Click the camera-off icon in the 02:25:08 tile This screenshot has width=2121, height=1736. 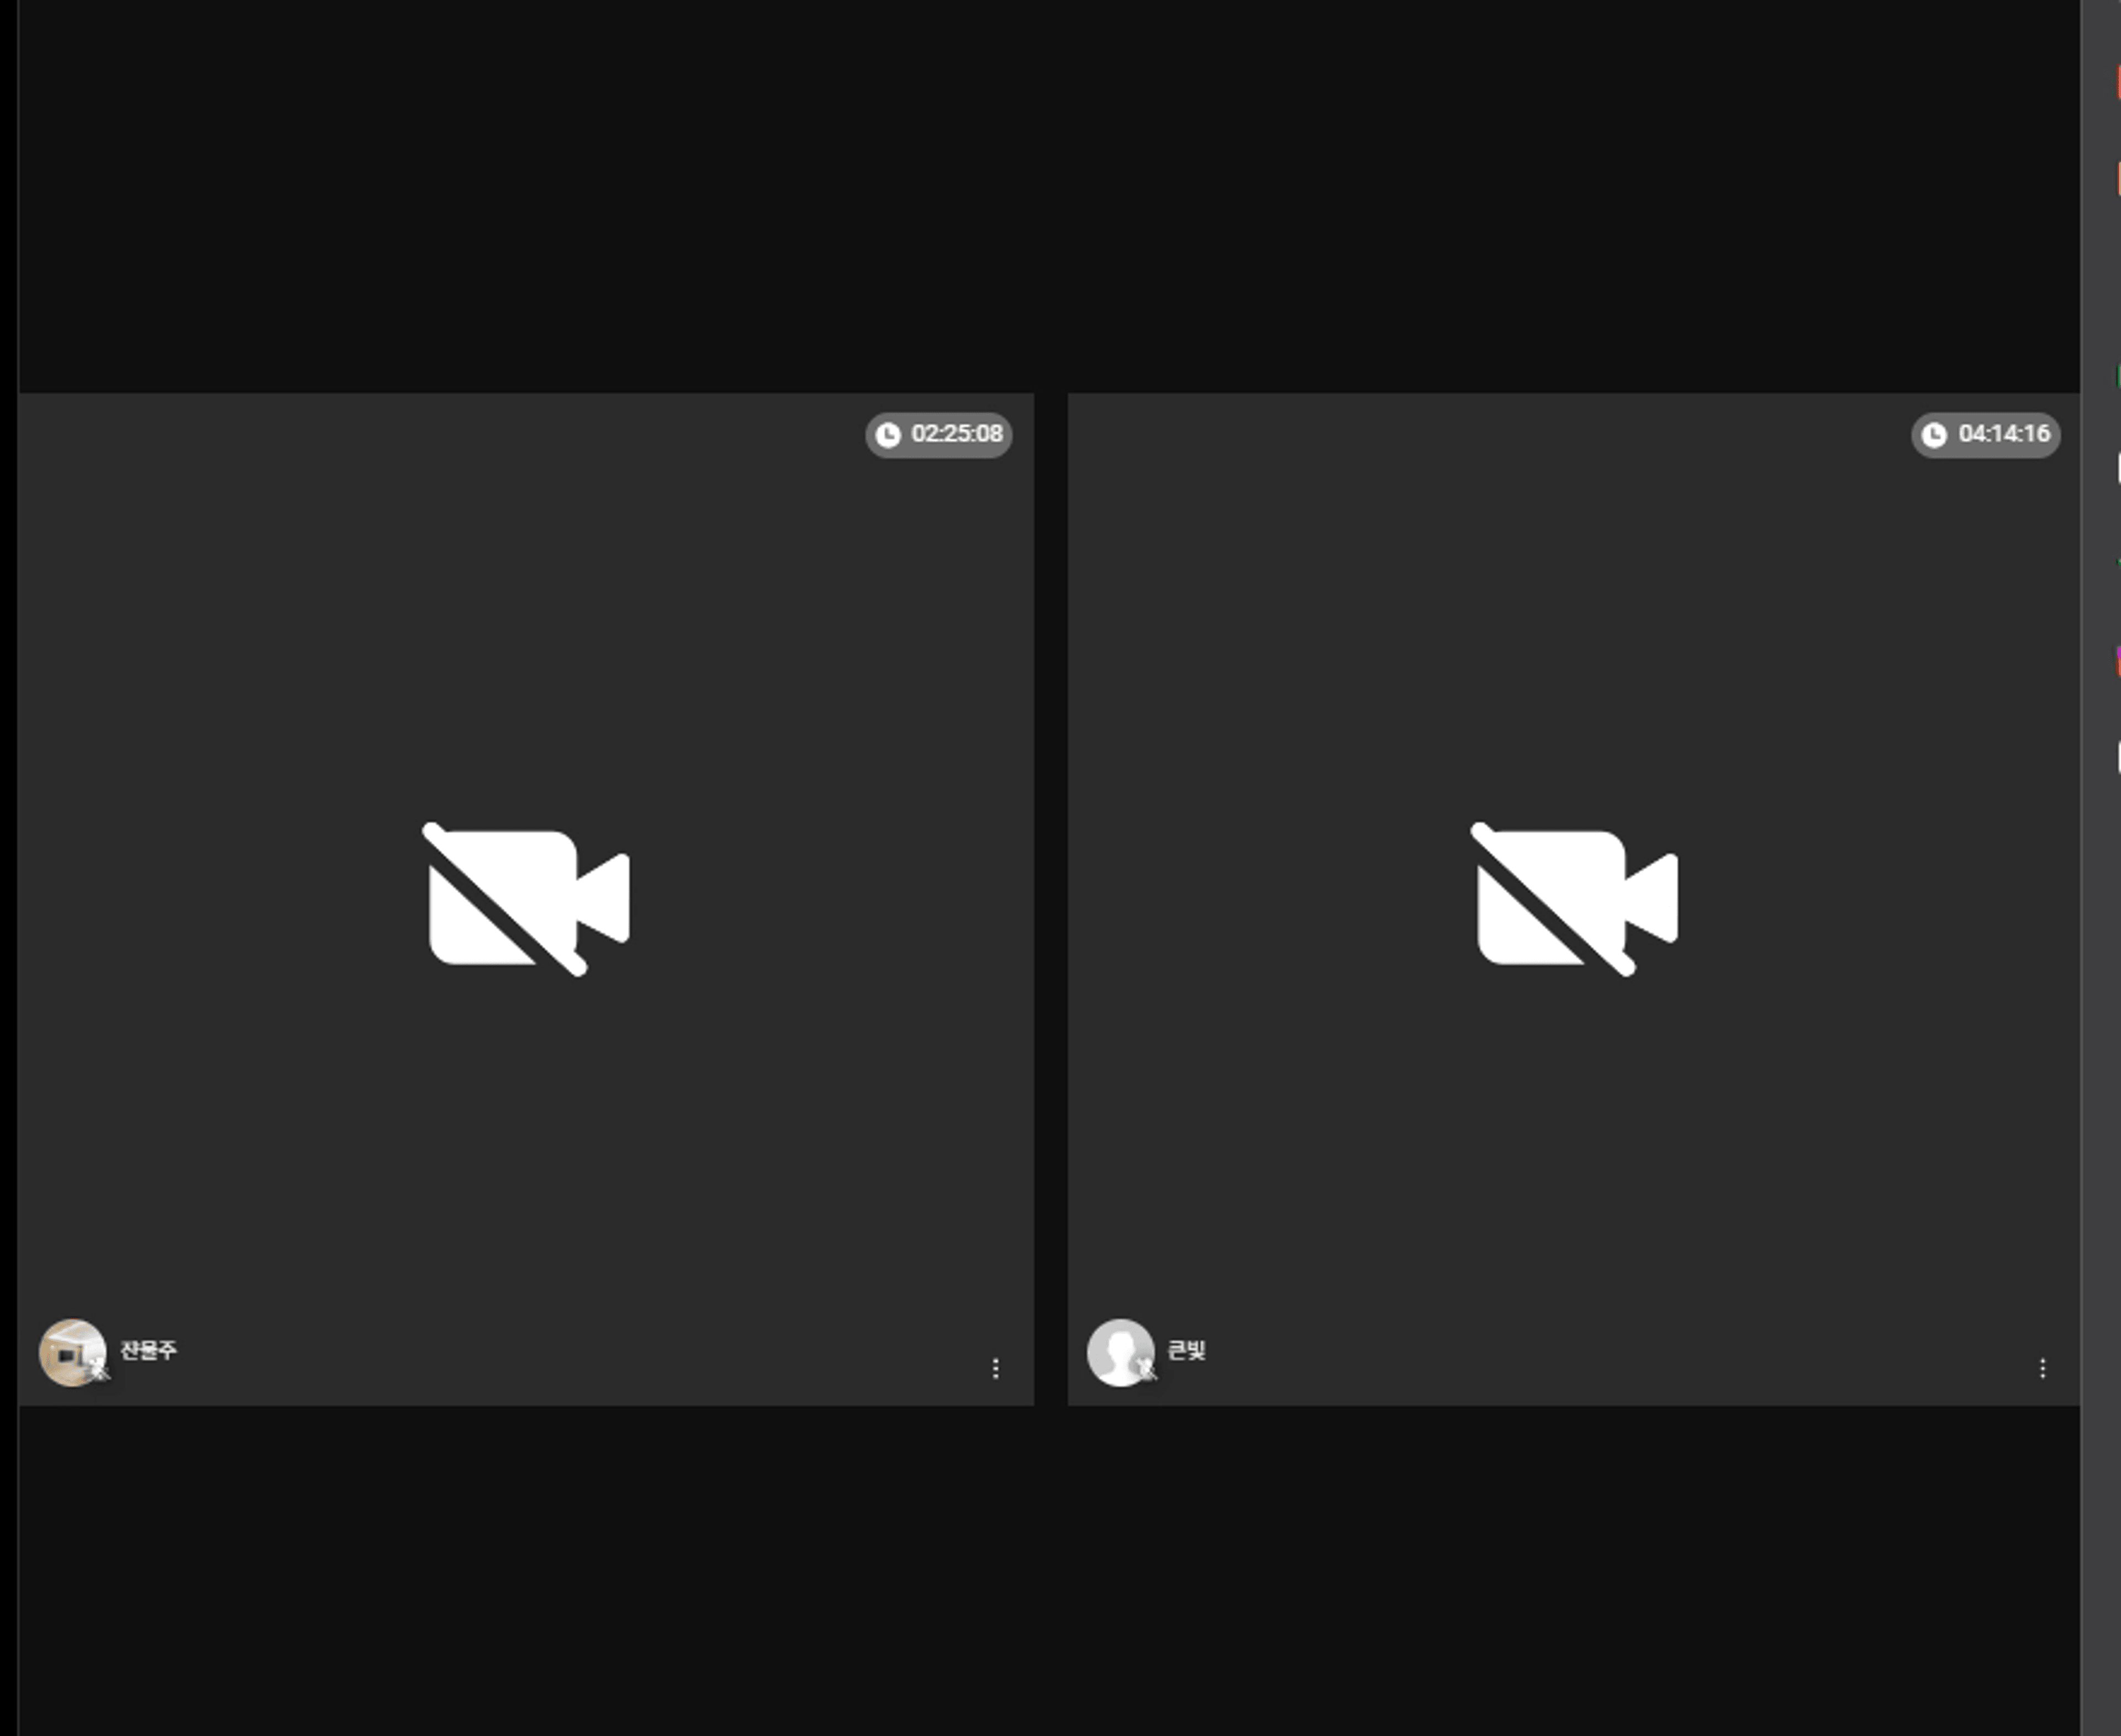pyautogui.click(x=526, y=899)
